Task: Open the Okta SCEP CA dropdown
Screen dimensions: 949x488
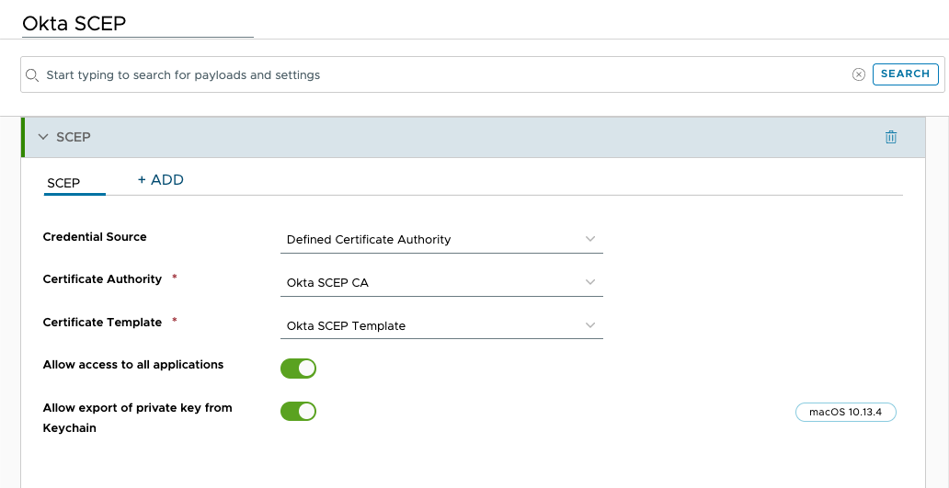Action: click(x=441, y=282)
